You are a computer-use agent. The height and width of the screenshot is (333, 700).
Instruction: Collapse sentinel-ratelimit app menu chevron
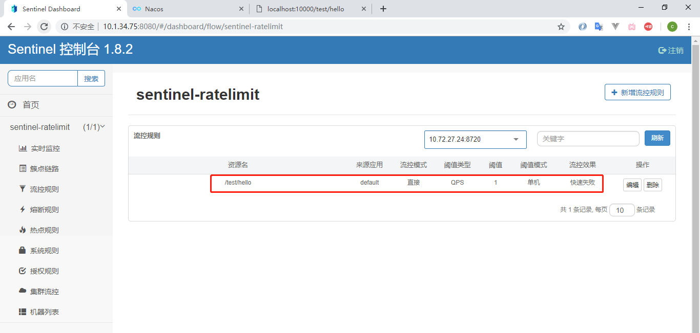[102, 126]
